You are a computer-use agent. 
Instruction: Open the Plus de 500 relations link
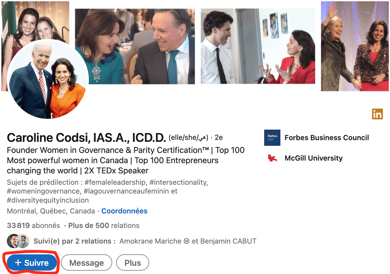point(104,225)
